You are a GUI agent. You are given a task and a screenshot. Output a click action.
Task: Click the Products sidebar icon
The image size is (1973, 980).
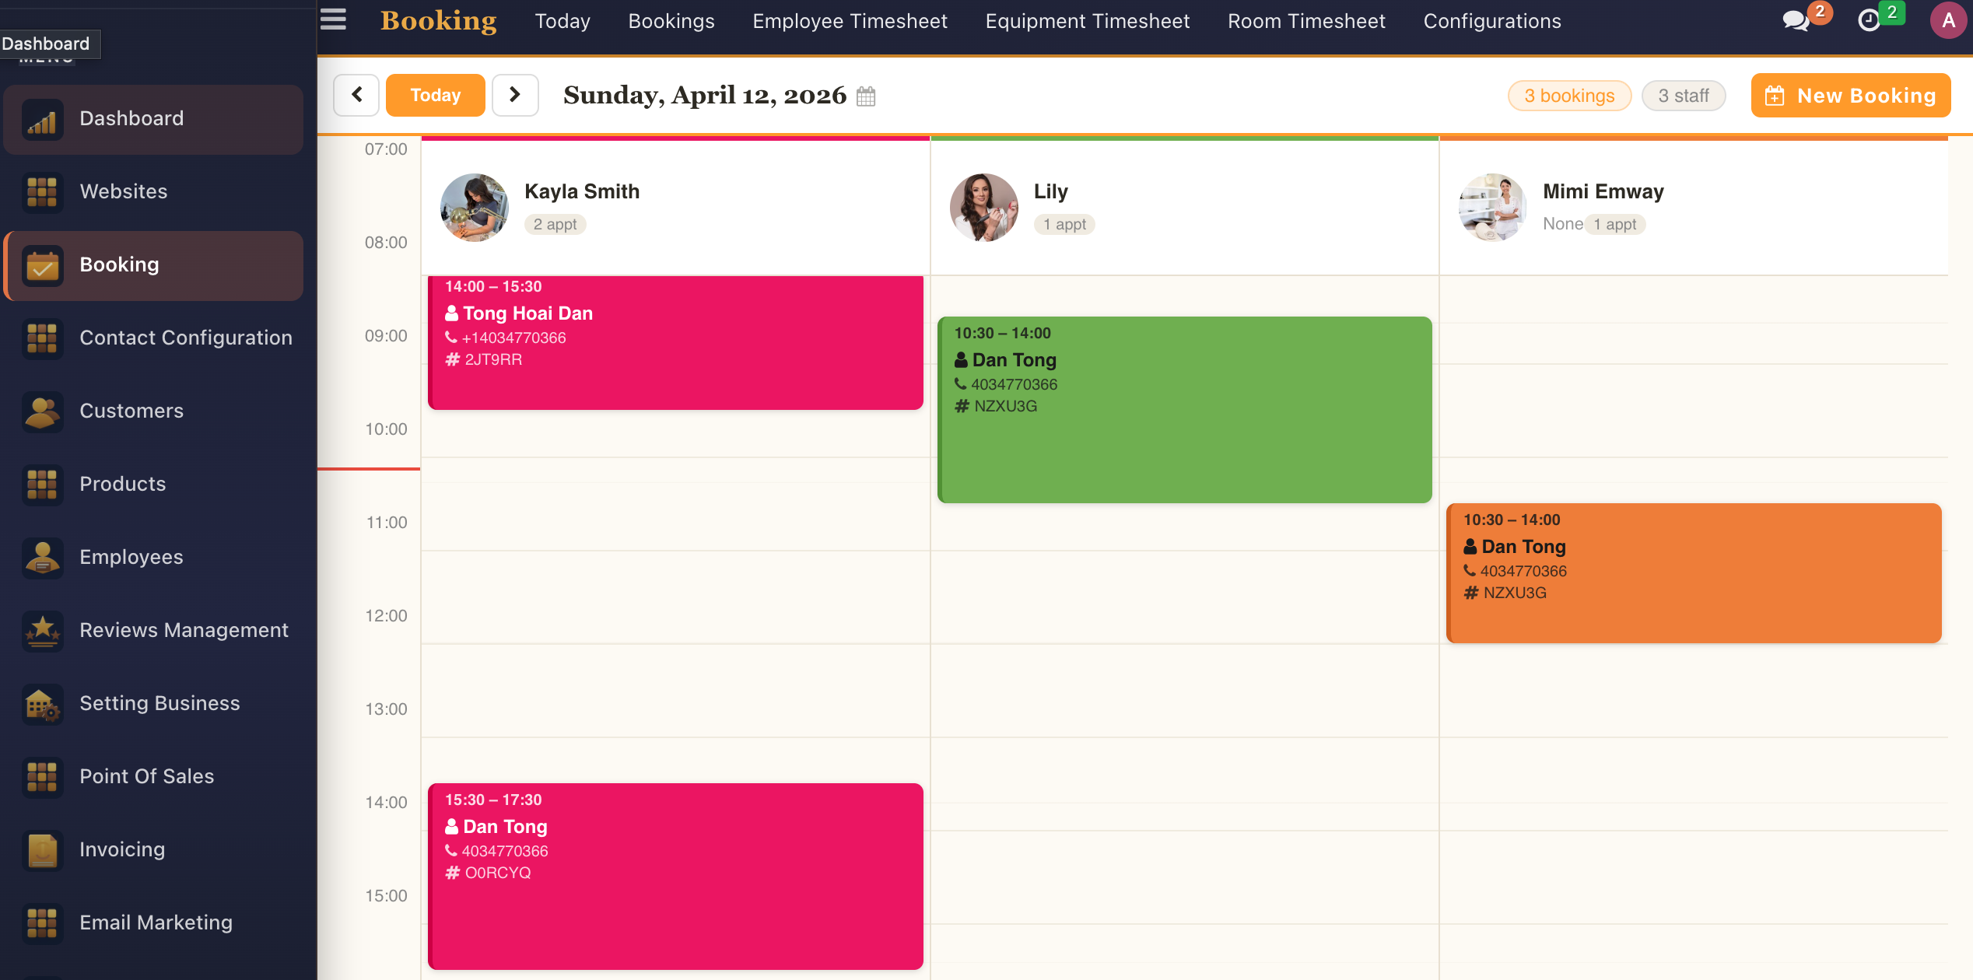point(42,485)
